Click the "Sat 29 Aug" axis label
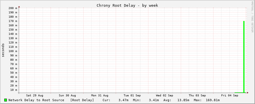 (35, 96)
